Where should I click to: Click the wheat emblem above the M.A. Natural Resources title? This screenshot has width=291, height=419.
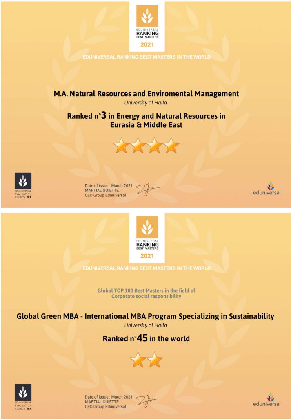tap(147, 16)
